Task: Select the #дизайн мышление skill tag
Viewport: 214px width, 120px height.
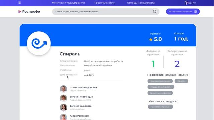Action: [160, 81]
